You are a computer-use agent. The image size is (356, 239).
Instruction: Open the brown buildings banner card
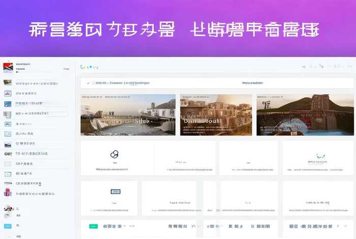coord(216,115)
